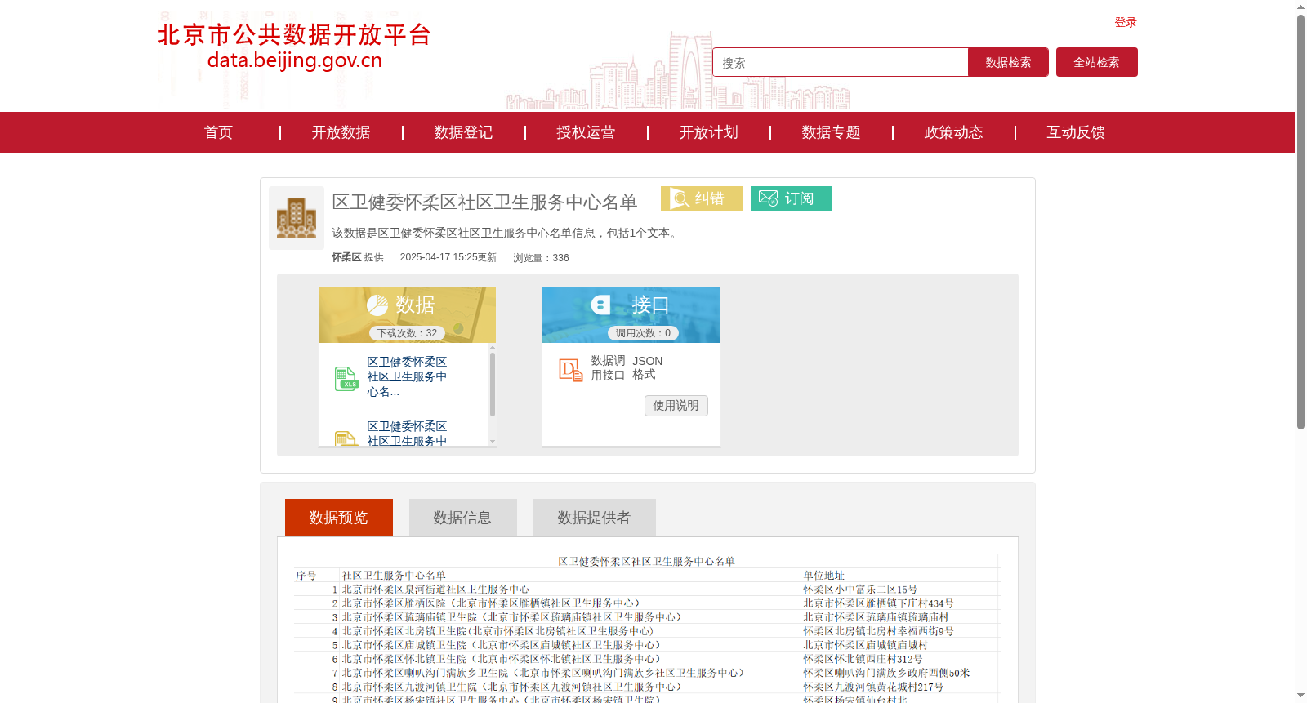
Task: Click the address 怀柔区九渡河镇黄花城村217号
Action: pos(873,687)
